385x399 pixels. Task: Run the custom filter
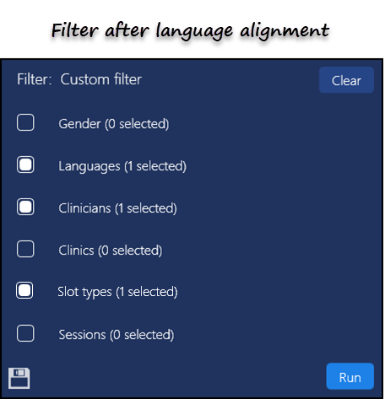[350, 376]
